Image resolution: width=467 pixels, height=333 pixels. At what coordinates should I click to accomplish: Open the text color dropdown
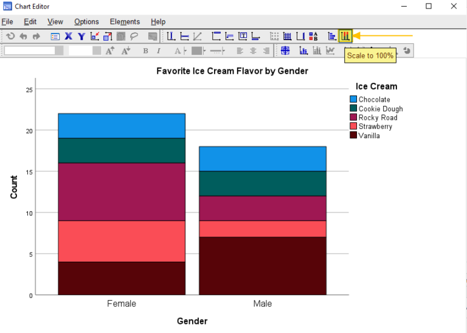[x=181, y=51]
